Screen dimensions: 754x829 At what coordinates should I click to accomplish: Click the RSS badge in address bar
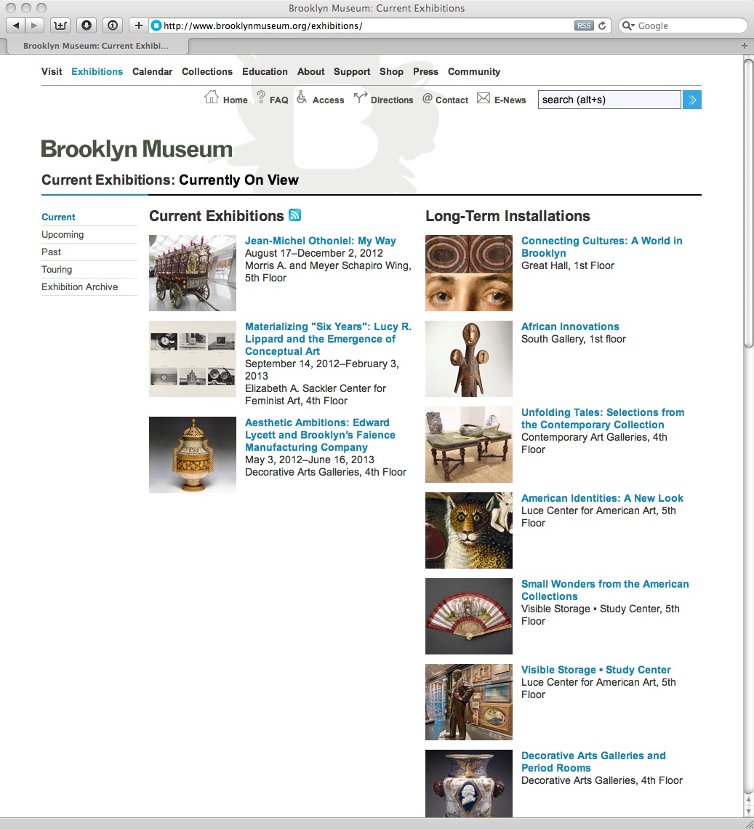tap(584, 25)
